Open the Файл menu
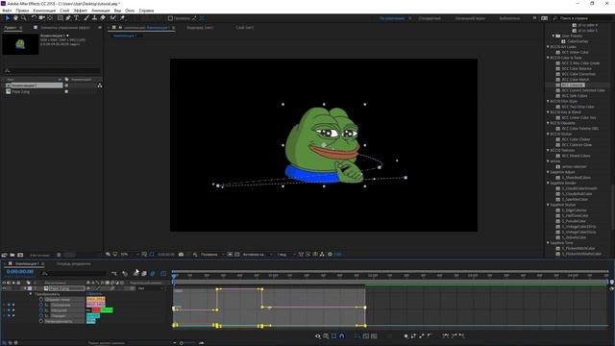The width and height of the screenshot is (615, 346). (x=7, y=11)
